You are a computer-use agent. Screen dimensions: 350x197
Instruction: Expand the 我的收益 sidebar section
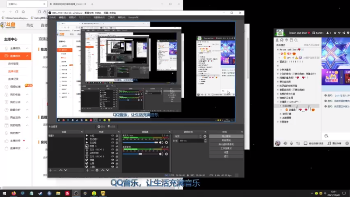coord(27,95)
